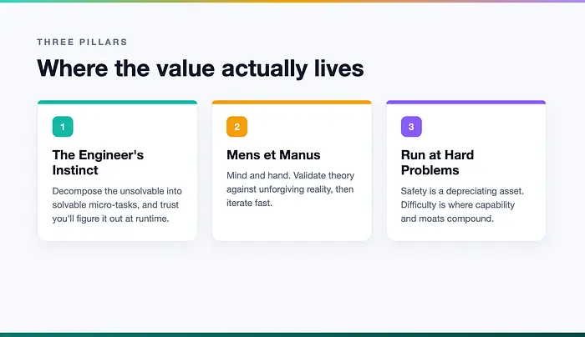Click the purple accent bar on third card
The width and height of the screenshot is (585, 337).
466,102
